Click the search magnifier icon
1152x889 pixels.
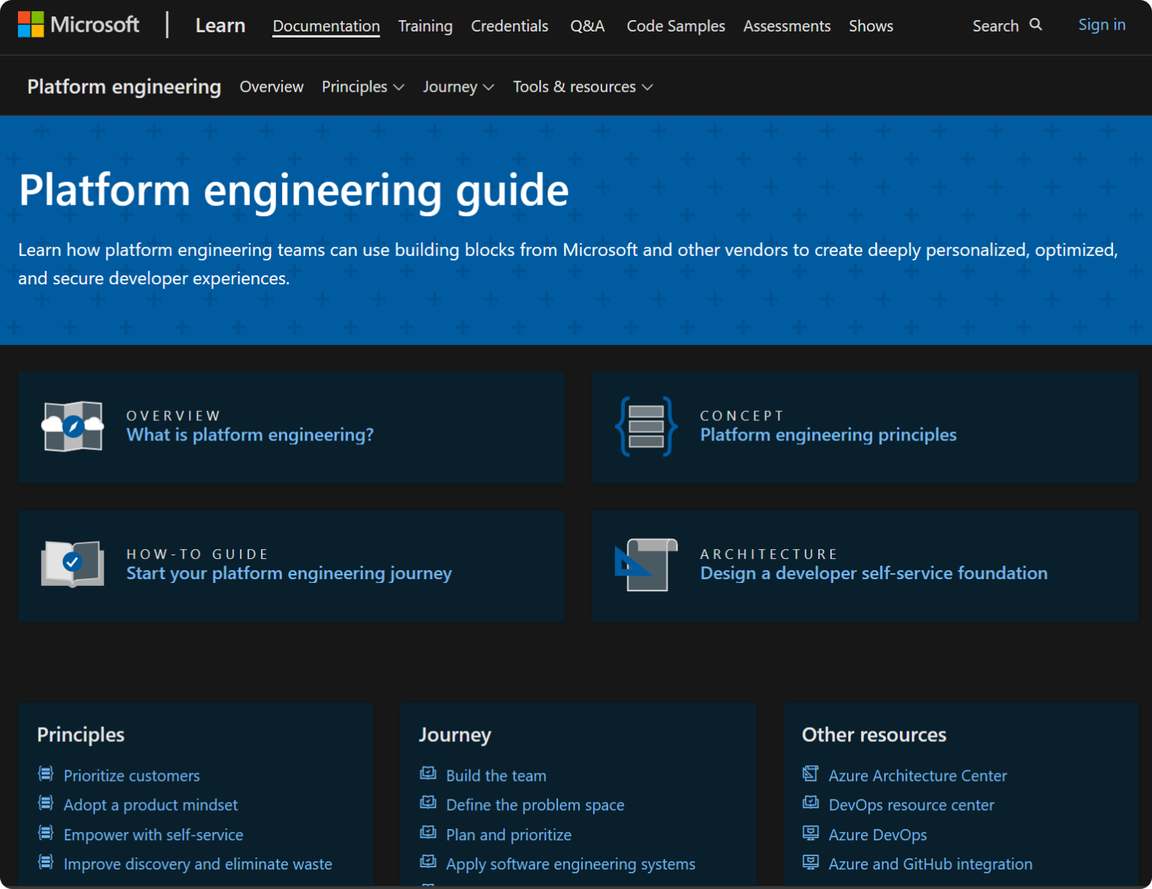1037,25
